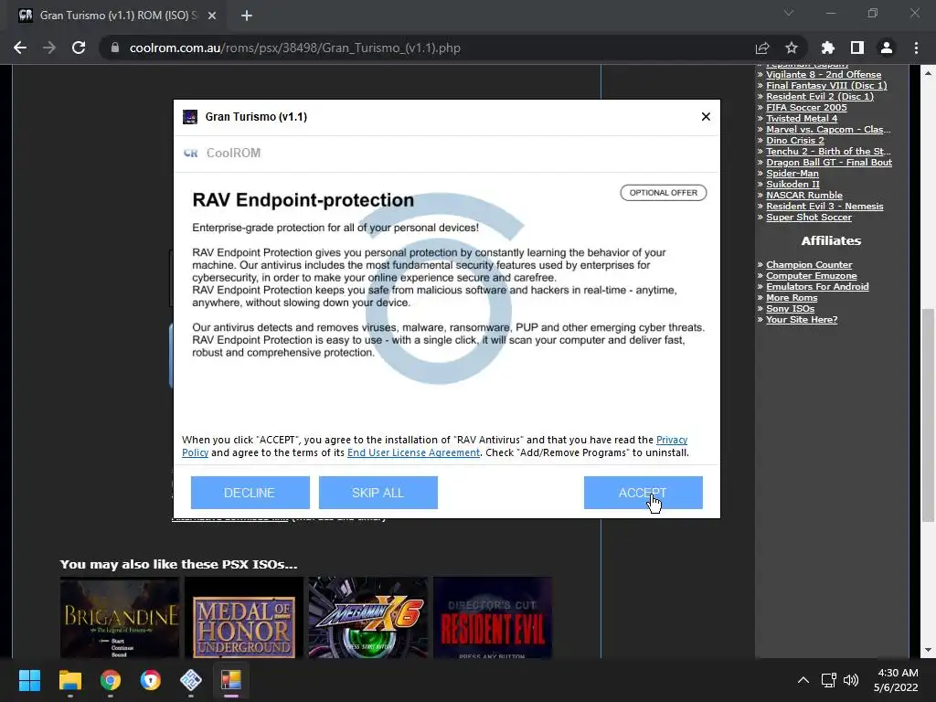Open the tab search dropdown chevron

(x=789, y=13)
